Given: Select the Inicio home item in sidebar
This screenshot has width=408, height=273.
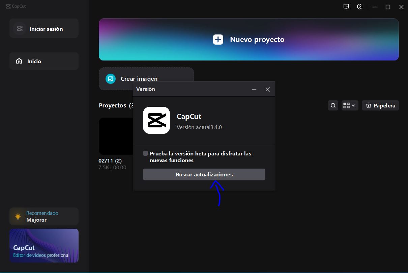Looking at the screenshot, I should click(x=44, y=61).
